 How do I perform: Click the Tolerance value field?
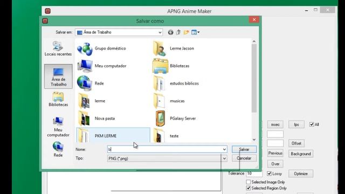(x=254, y=174)
